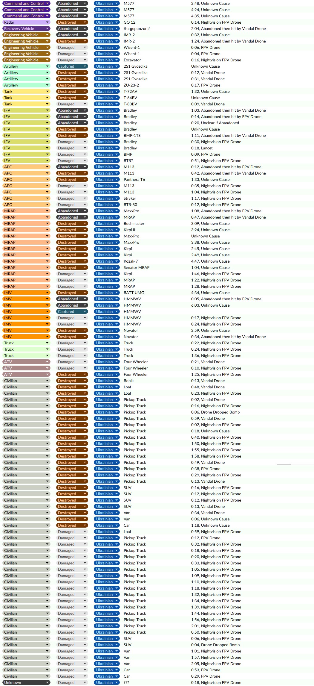Open the Recovery Vehicle category dropdown
The height and width of the screenshot is (686, 314).
(26, 29)
